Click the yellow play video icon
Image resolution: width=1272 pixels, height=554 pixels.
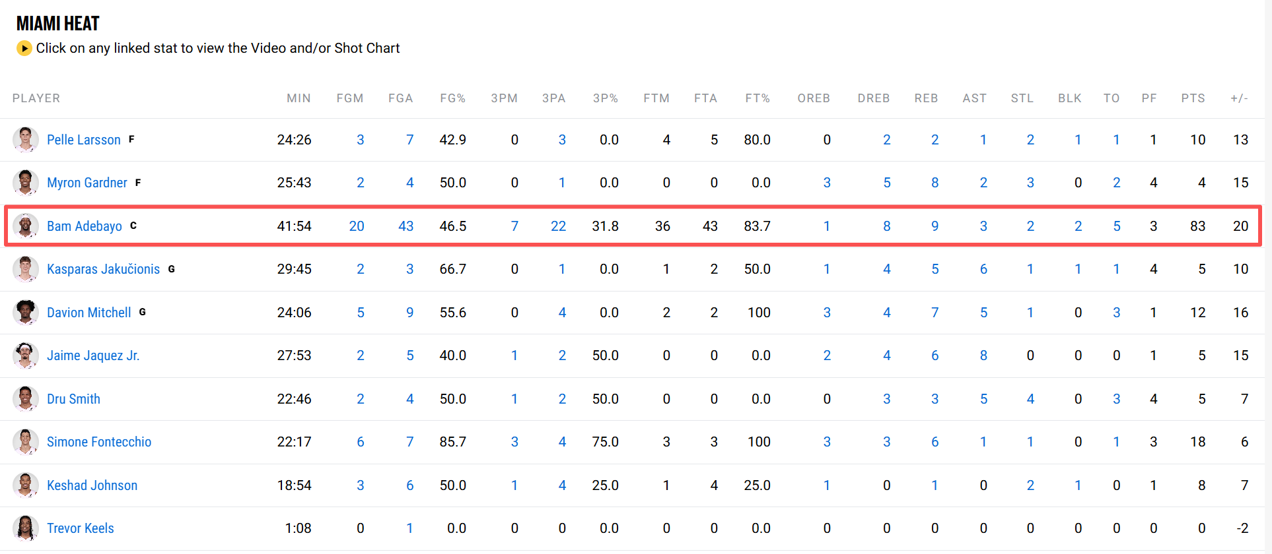tap(24, 48)
